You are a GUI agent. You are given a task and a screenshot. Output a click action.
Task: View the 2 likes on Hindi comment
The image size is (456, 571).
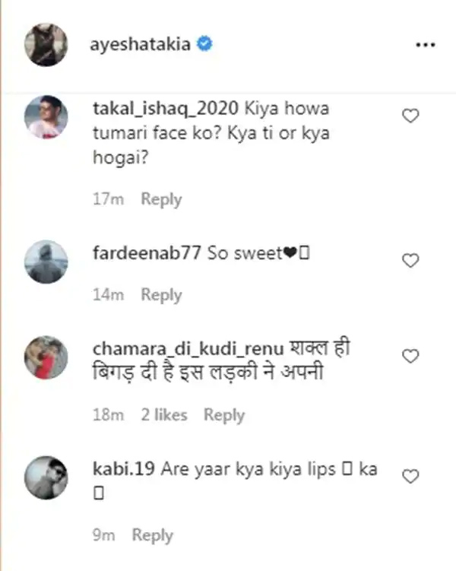(x=164, y=415)
